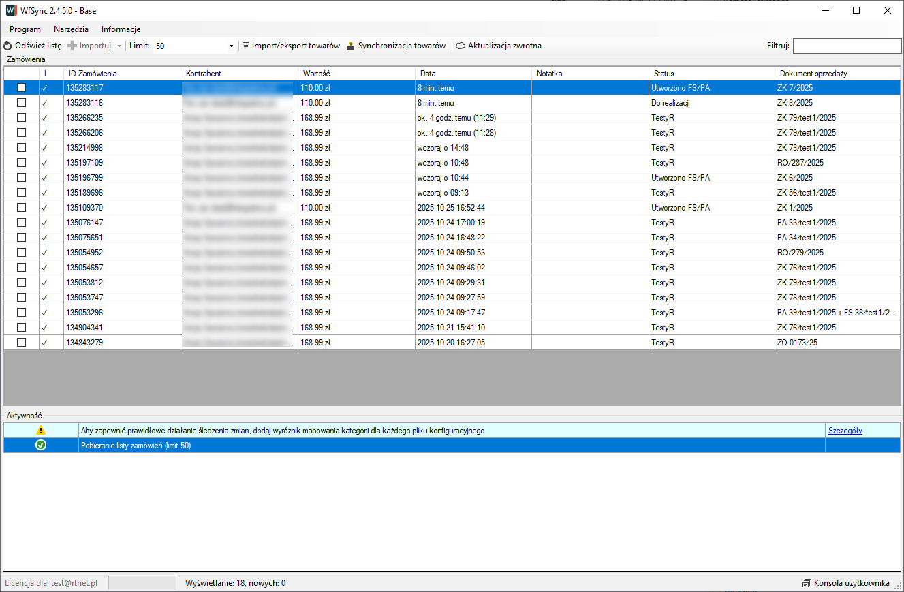Select the checkbox for order 134843279
Viewport: 904px width, 592px height.
[22, 343]
